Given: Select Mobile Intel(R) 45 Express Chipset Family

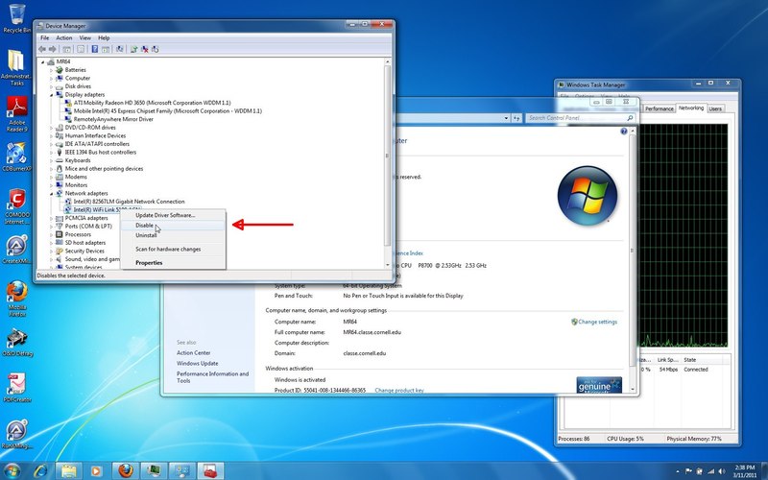Looking at the screenshot, I should tap(167, 111).
